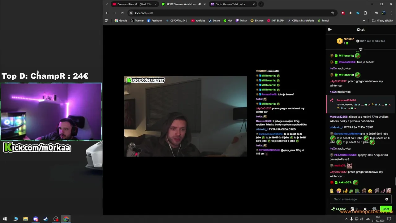The height and width of the screenshot is (223, 396).
Task: Open the SKIP BLERP bookmark
Action: 275,21
